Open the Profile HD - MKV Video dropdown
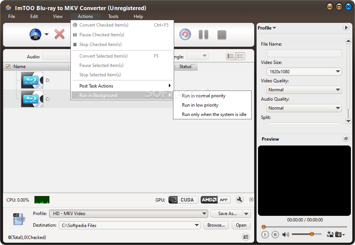This screenshot has height=245, width=355. coord(128,214)
